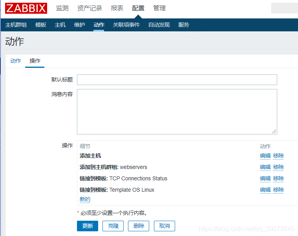Click the 细节 column header

pyautogui.click(x=85, y=146)
